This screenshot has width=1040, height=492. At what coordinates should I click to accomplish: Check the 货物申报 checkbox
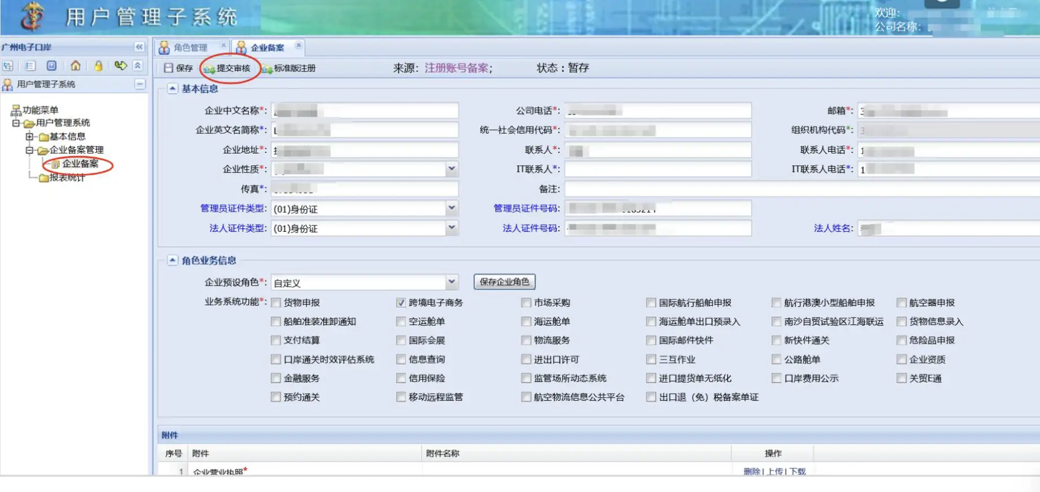point(276,303)
